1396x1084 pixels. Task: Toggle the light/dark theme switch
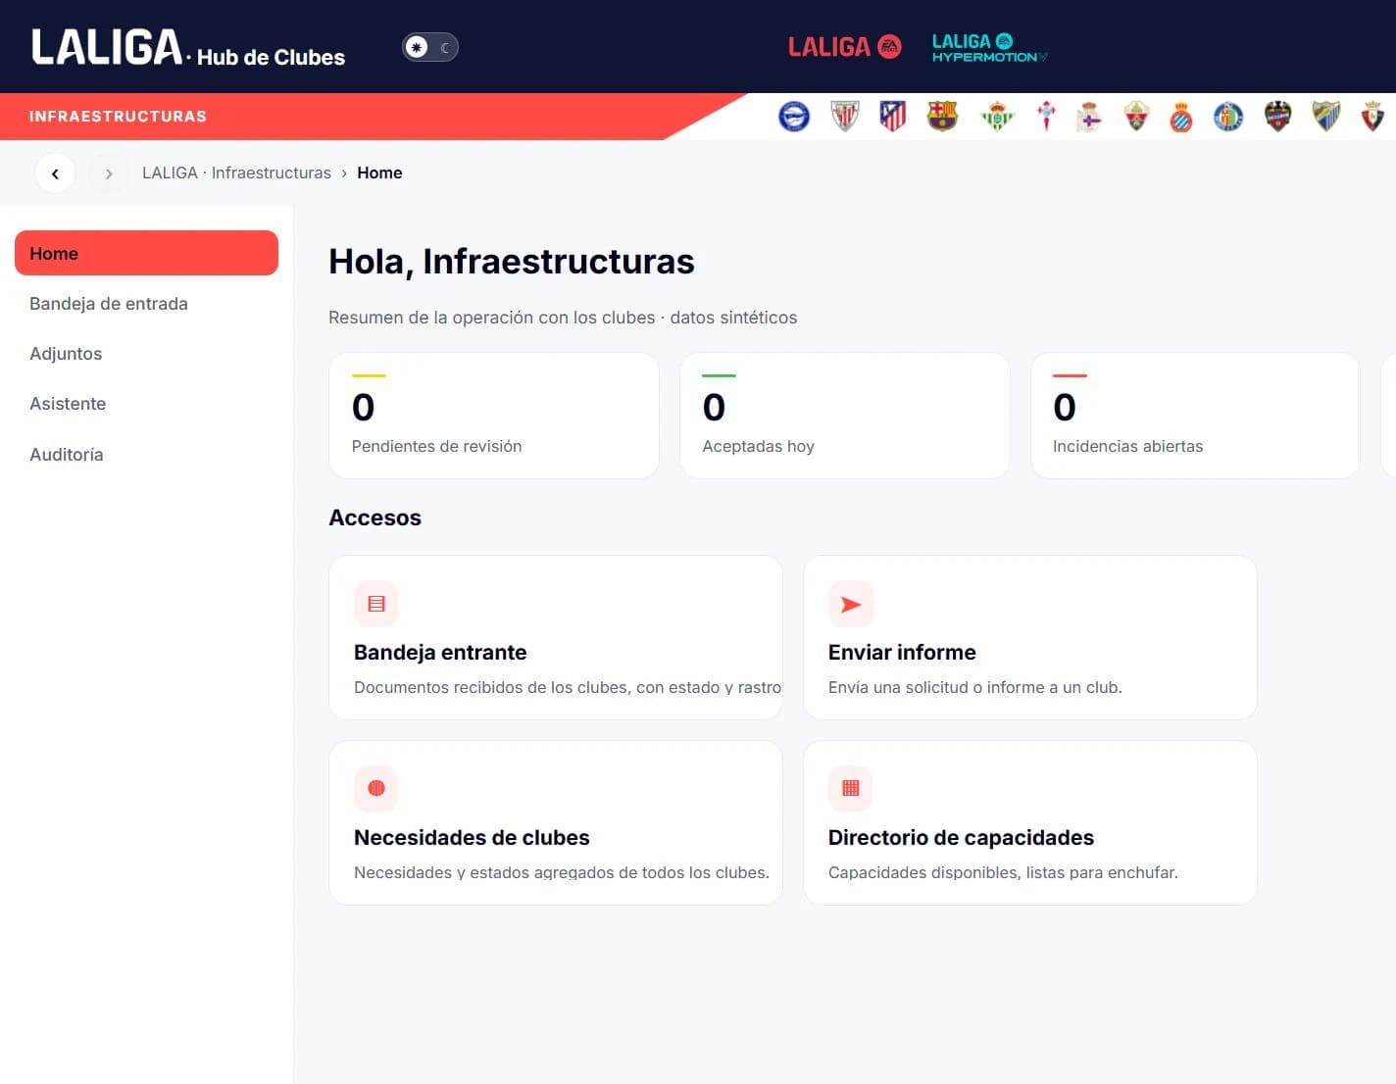[430, 47]
